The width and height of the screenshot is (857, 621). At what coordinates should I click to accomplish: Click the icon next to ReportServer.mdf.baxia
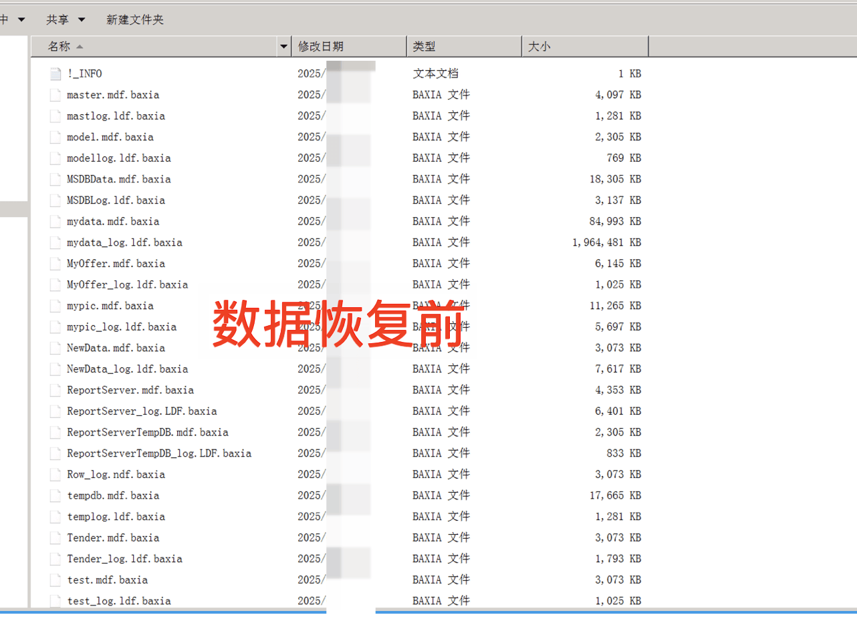[55, 389]
